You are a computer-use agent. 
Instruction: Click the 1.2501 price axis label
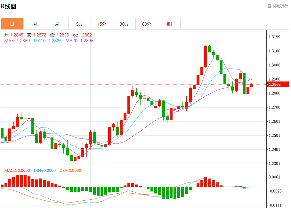coord(274,136)
